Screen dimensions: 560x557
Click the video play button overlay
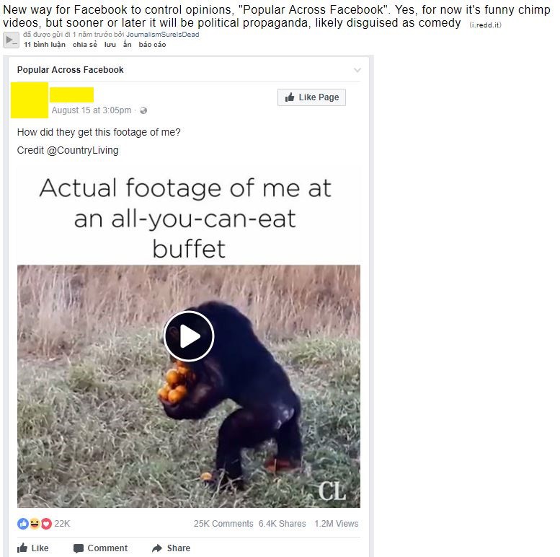(x=189, y=336)
